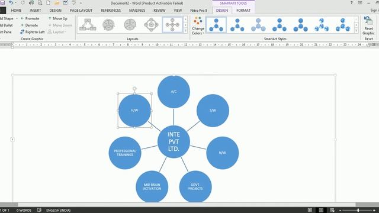The width and height of the screenshot is (379, 213).
Task: Click the Redo icon
Action: 23,3
